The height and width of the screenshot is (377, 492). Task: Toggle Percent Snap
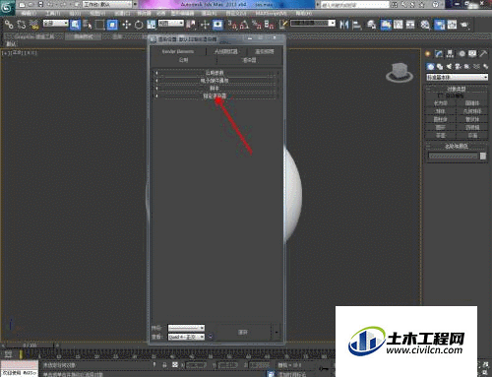coord(257,25)
